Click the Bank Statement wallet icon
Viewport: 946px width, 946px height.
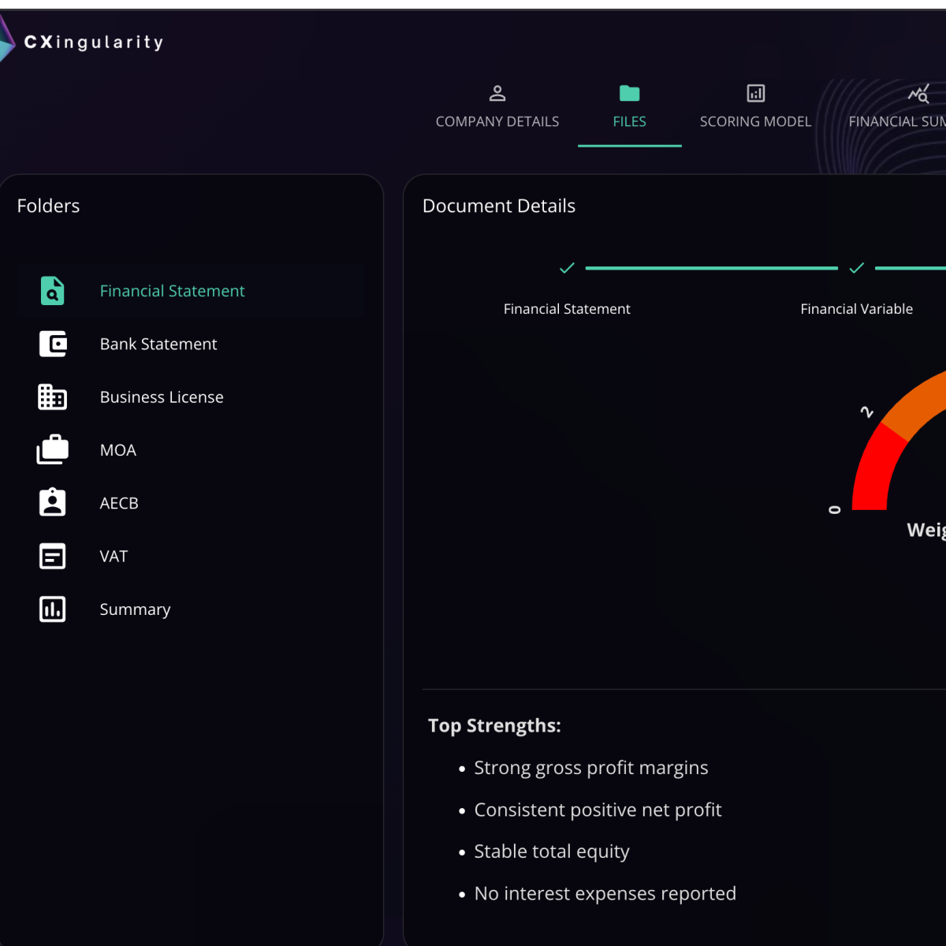[52, 344]
